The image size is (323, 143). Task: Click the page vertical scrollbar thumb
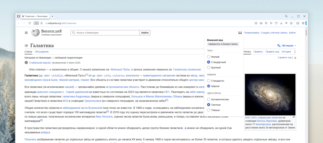(x=306, y=33)
